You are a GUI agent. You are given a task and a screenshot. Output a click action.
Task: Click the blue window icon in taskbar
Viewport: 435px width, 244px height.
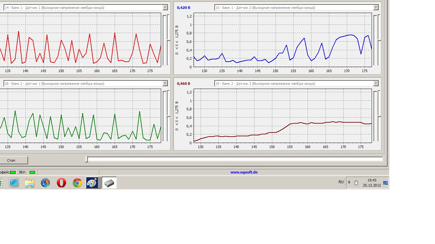(14, 183)
